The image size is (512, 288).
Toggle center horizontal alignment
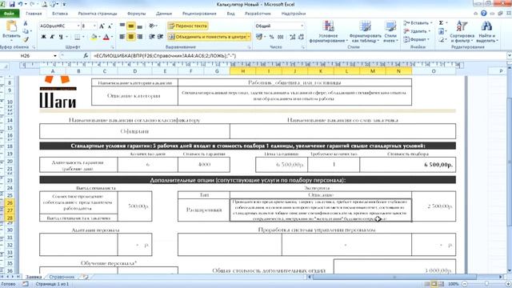pos(131,37)
